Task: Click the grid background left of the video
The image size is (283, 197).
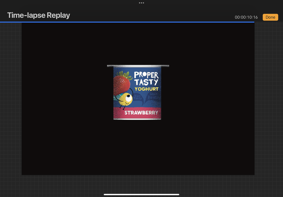Action: pyautogui.click(x=11, y=106)
